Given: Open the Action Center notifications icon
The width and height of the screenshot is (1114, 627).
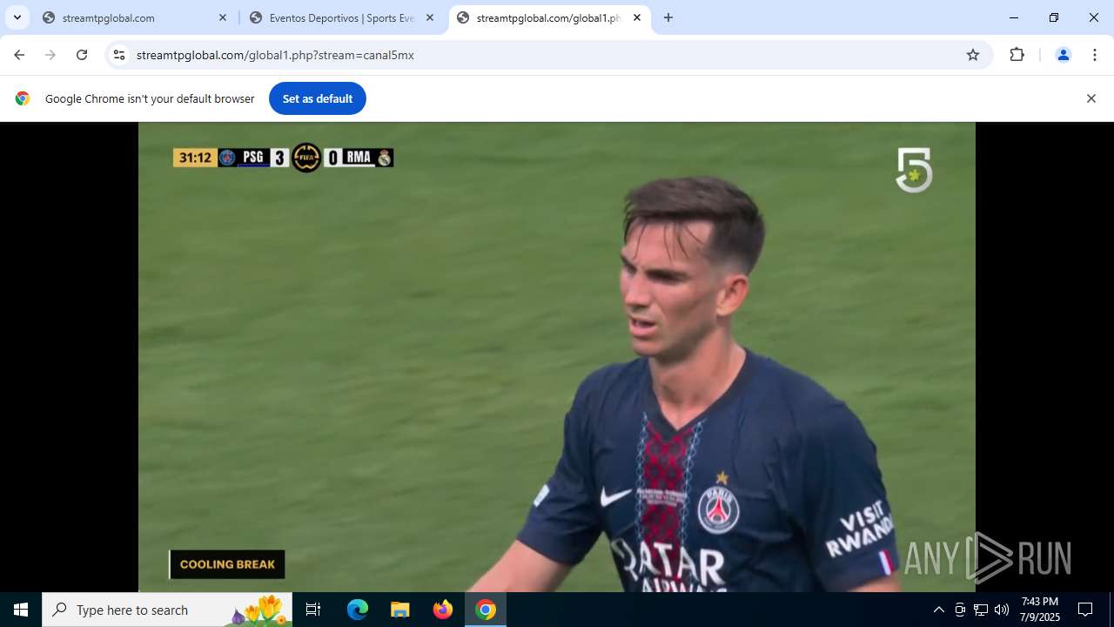Looking at the screenshot, I should [1085, 610].
